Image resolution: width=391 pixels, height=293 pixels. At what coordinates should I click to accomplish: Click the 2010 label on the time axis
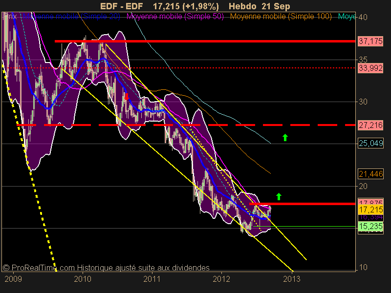[83, 279]
